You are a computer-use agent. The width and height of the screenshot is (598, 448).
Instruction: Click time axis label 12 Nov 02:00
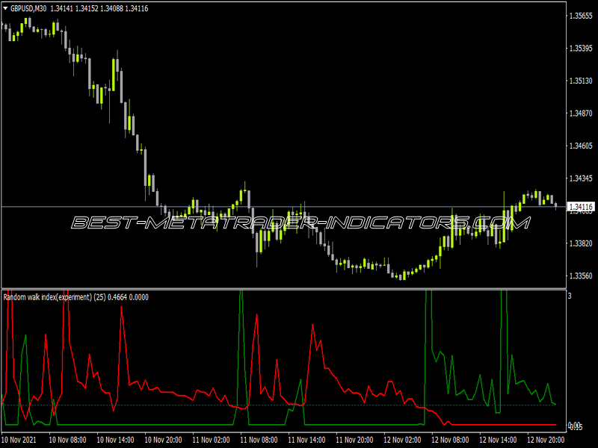coord(402,440)
